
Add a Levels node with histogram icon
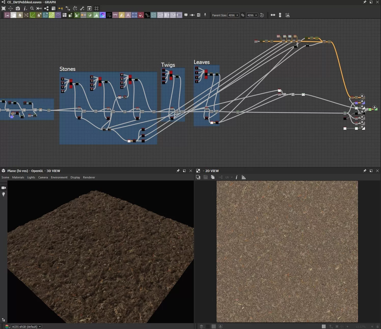tap(96, 15)
